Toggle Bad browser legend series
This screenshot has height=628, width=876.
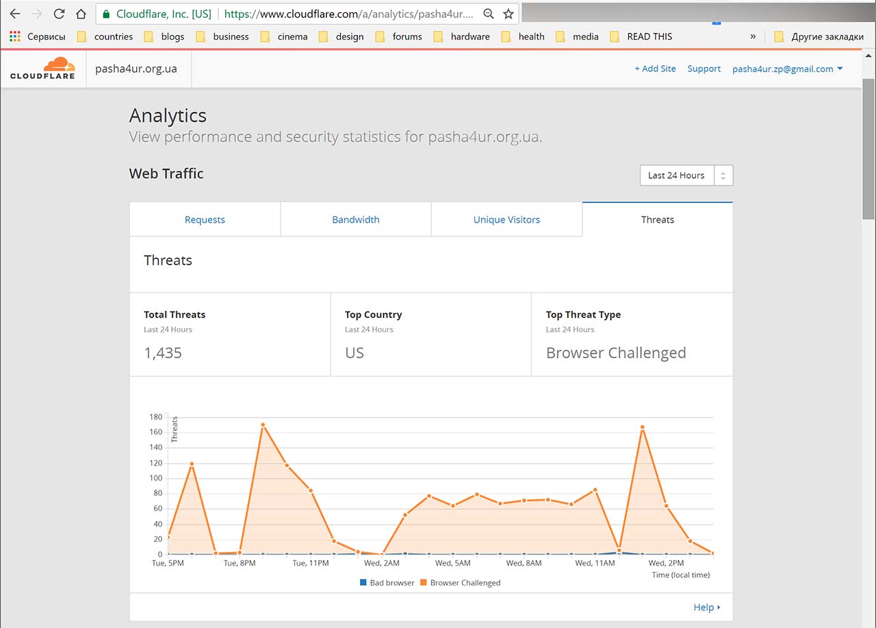click(387, 583)
